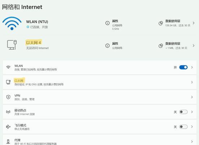Click the 移动热点 hotspot antenna icon
This screenshot has height=145, width=199.
pos(8,112)
